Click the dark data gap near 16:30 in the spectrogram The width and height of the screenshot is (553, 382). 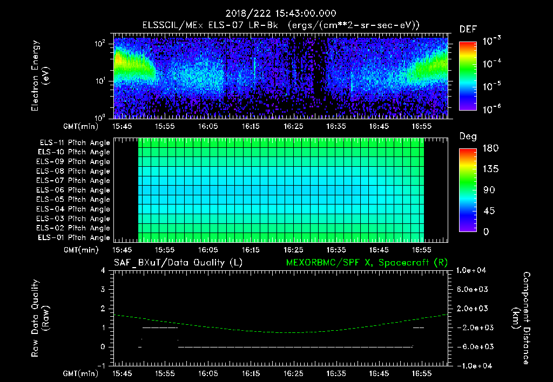point(319,71)
